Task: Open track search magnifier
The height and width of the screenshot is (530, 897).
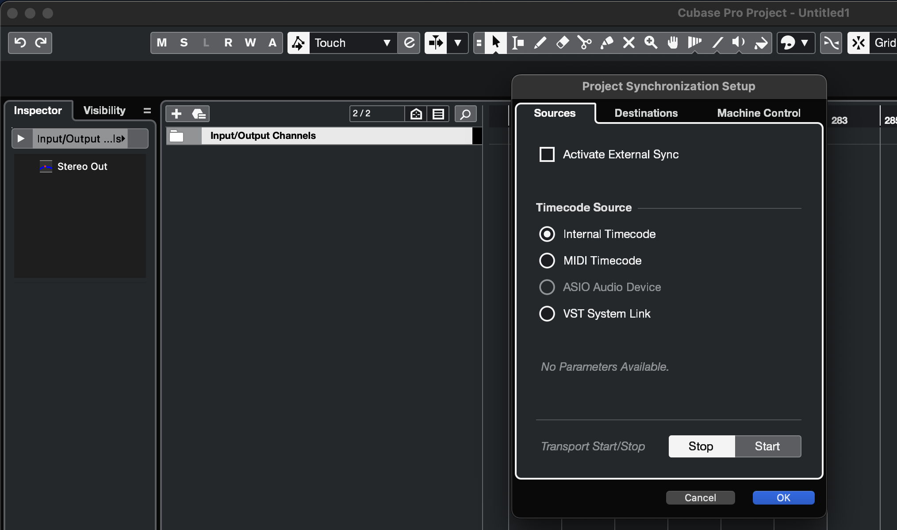Action: click(465, 114)
